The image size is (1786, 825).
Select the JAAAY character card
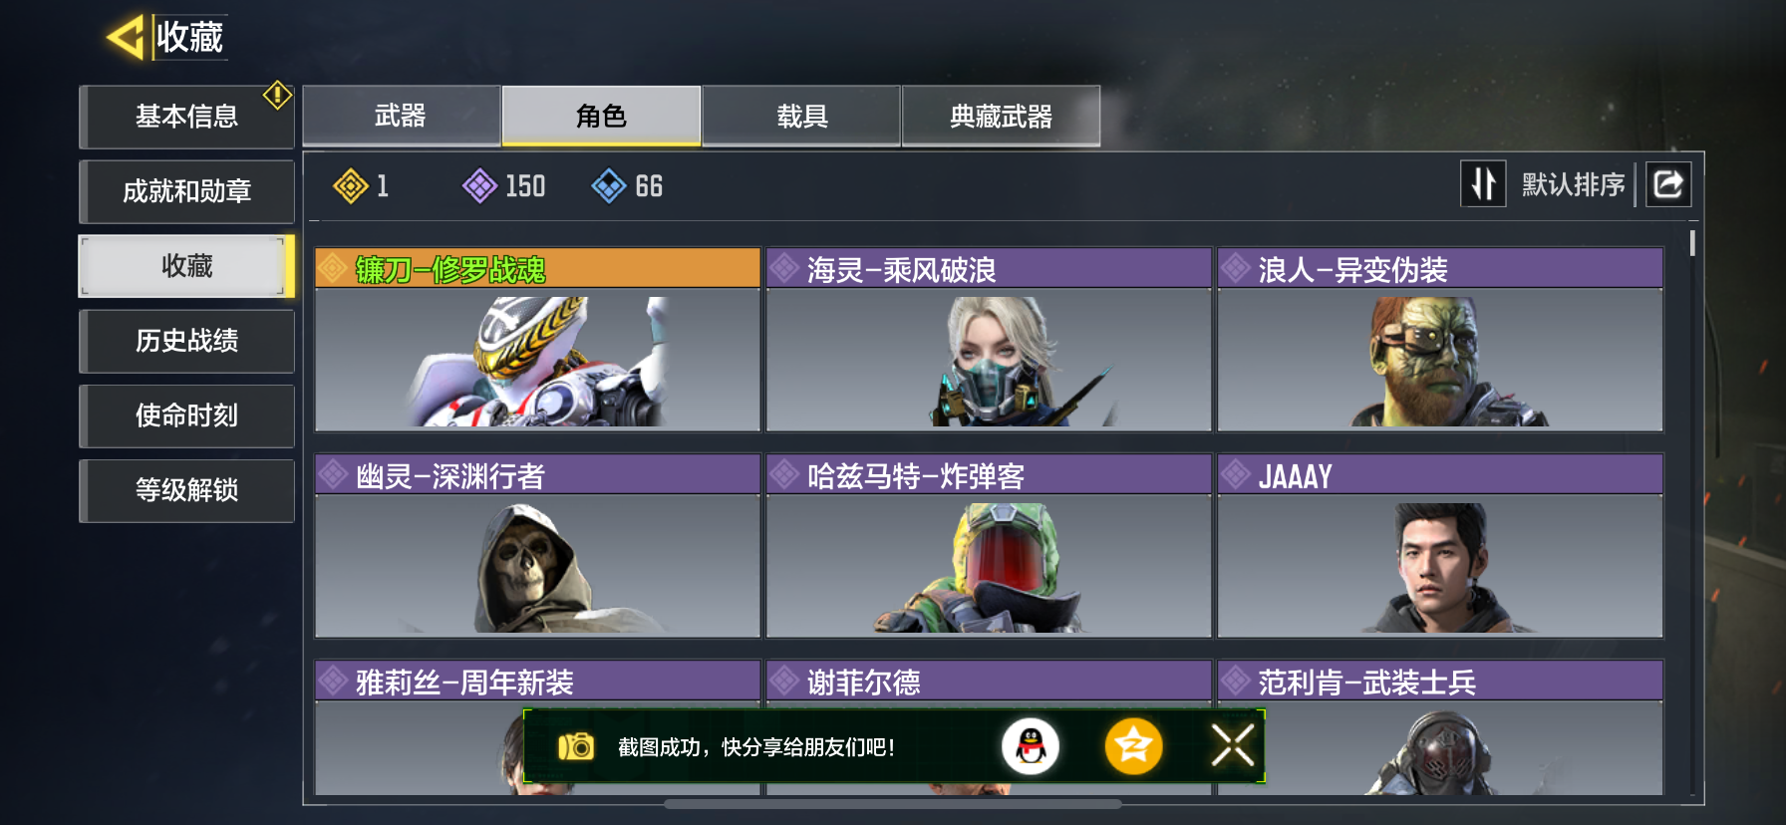1440,546
